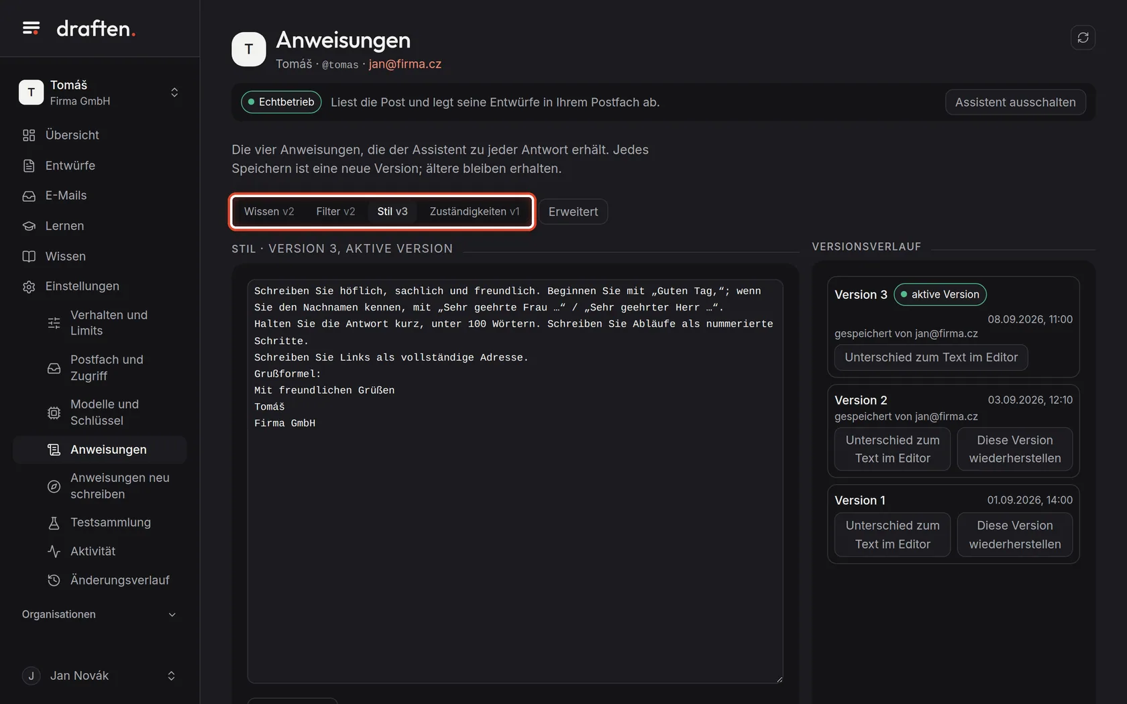Click the draften logo

[x=96, y=28]
